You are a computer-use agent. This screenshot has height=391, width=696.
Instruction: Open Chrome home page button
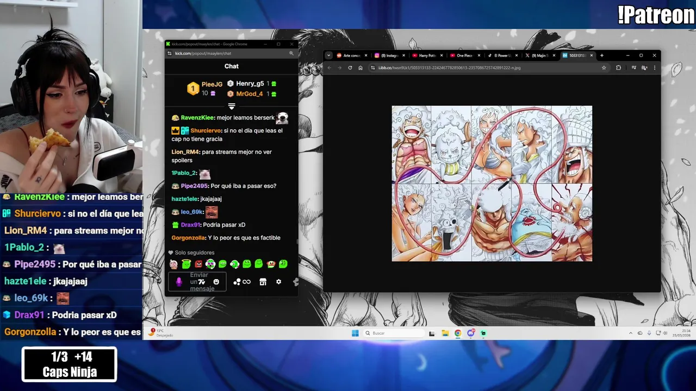pyautogui.click(x=360, y=68)
